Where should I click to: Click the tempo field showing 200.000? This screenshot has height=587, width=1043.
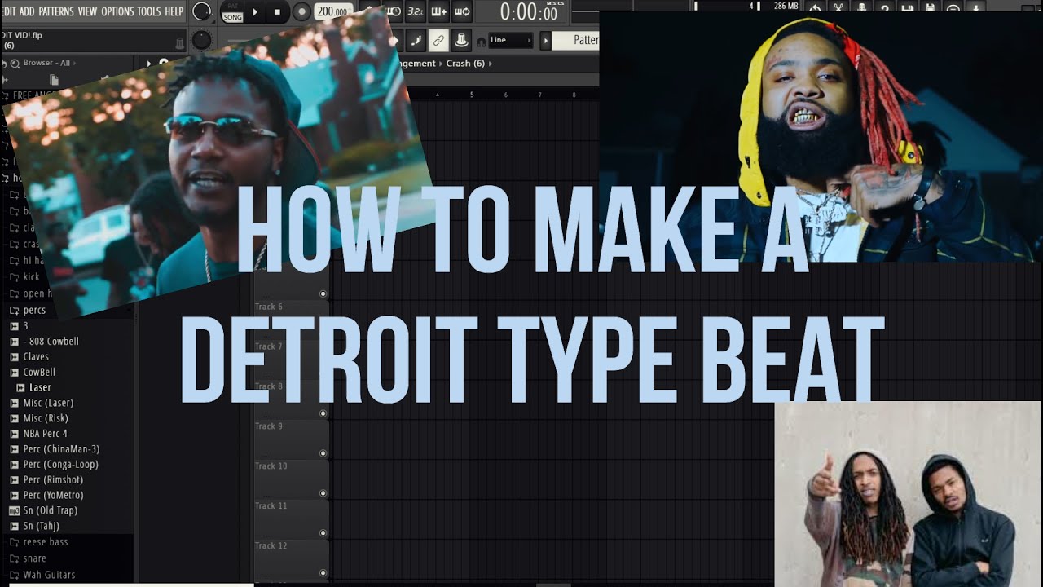pyautogui.click(x=334, y=12)
